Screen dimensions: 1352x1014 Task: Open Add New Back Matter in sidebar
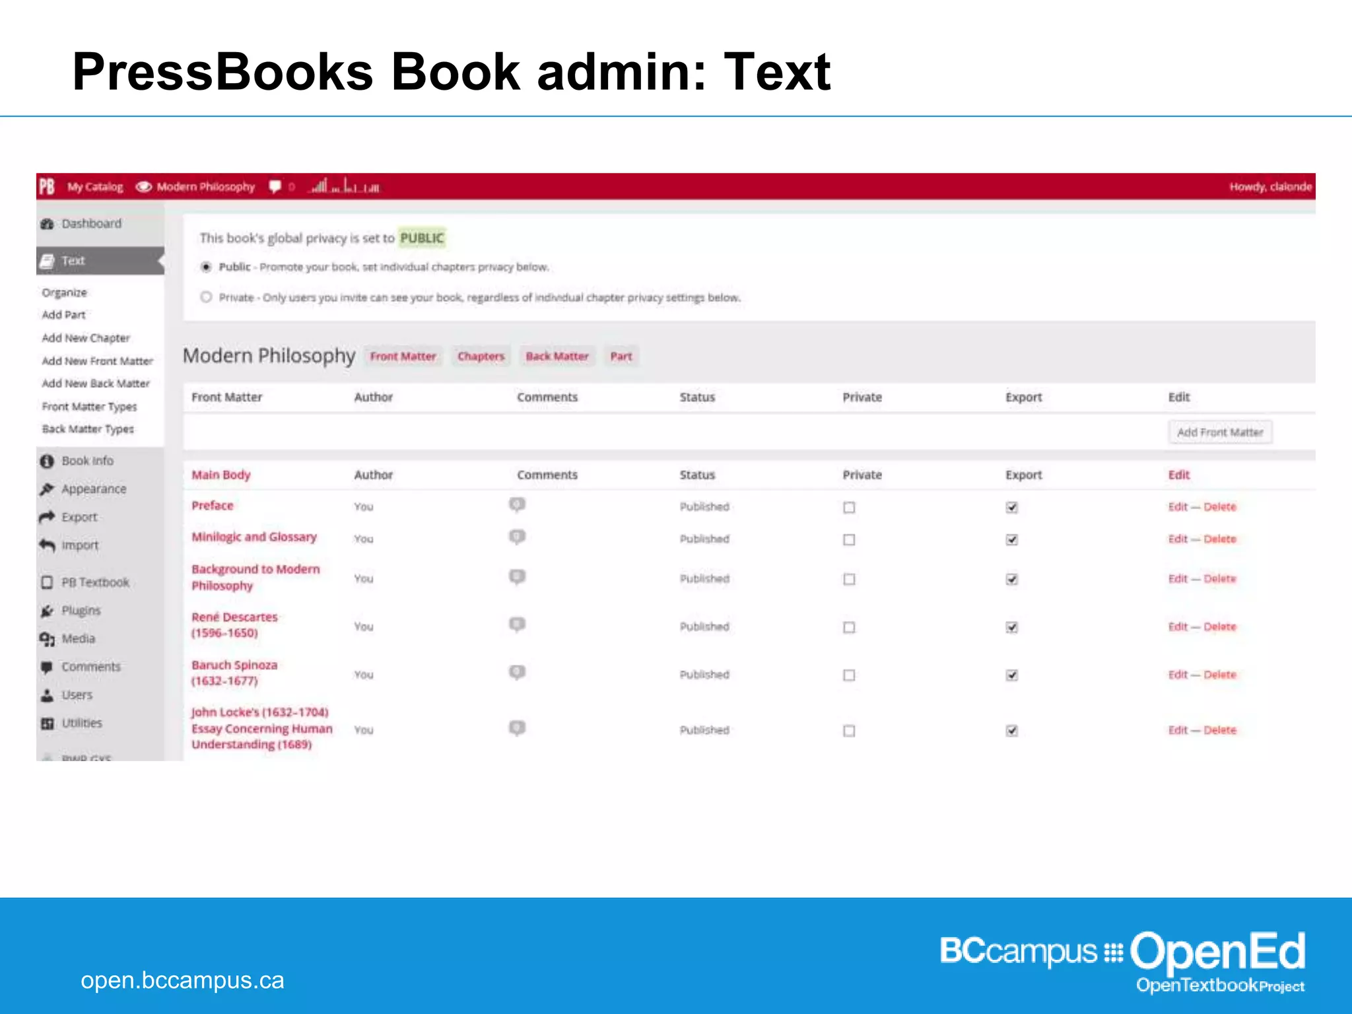[96, 384]
